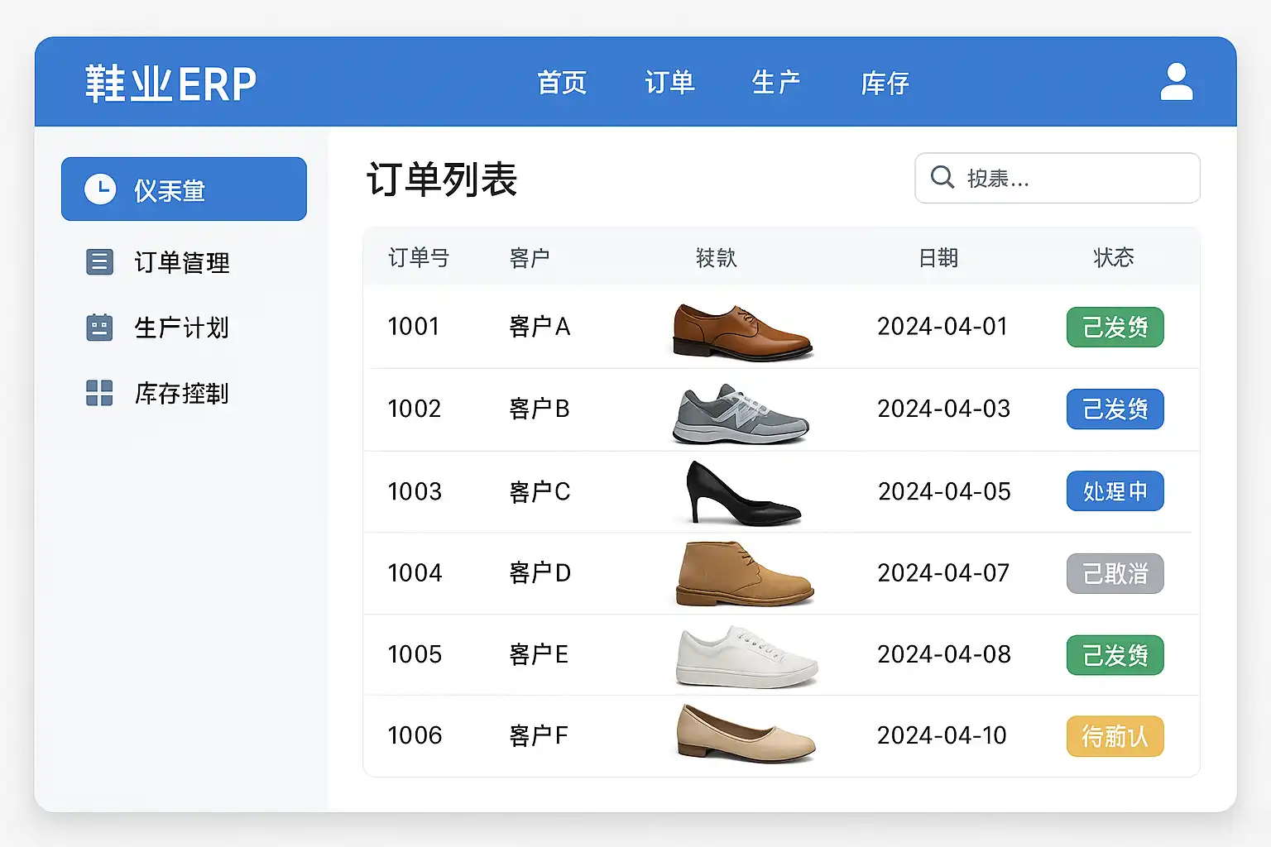Open 库存 from the top navigation
Viewport: 1271px width, 847px height.
tap(885, 83)
